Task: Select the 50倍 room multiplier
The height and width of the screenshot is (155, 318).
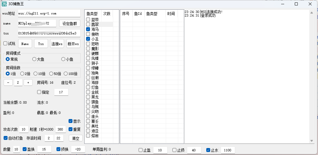Action: point(51,74)
